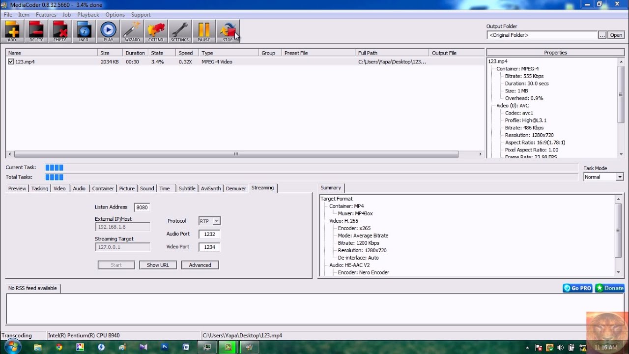Open the Playback menu
This screenshot has height=354, width=629.
(88, 15)
